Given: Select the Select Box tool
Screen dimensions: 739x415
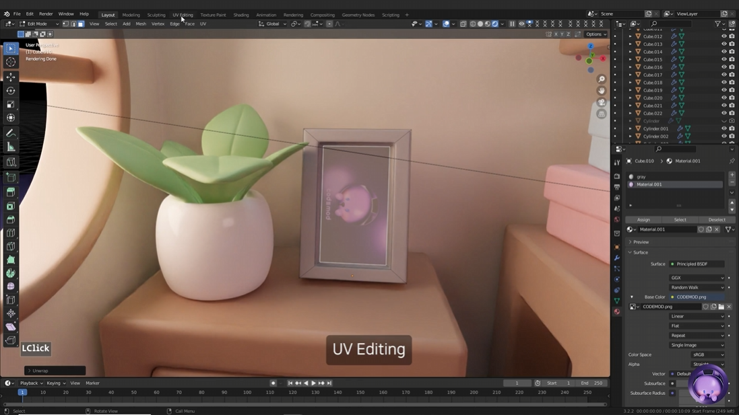Looking at the screenshot, I should [11, 48].
